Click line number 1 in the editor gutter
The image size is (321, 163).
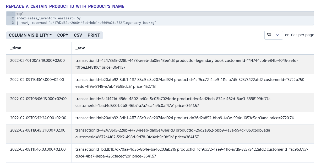click(13, 14)
